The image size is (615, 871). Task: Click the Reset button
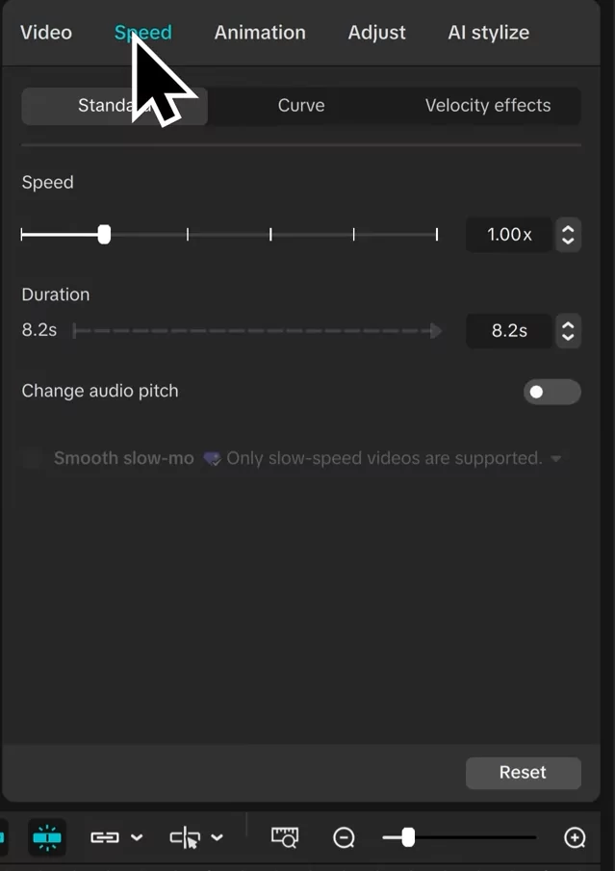[x=524, y=773]
